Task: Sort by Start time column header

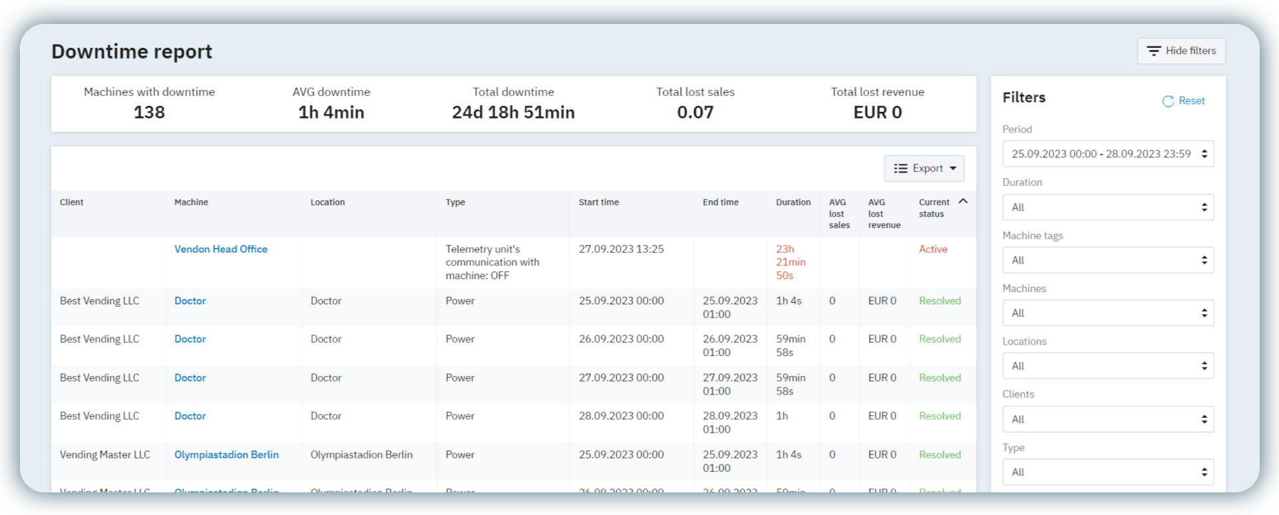Action: 598,202
